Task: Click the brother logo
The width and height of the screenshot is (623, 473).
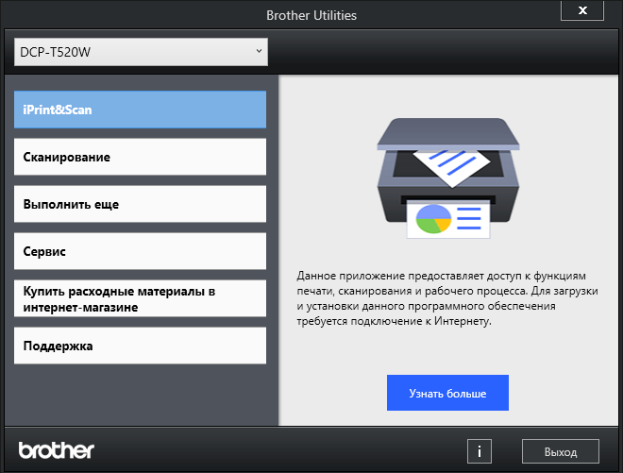Action: [57, 450]
